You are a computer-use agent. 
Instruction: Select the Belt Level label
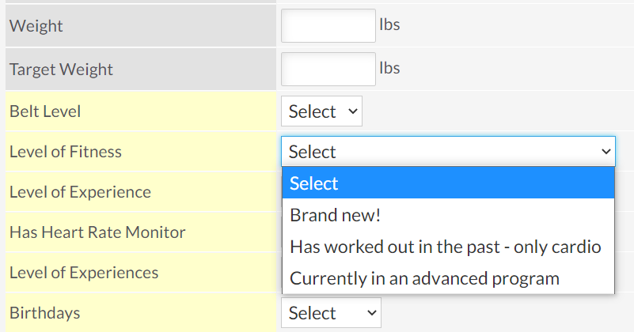45,111
